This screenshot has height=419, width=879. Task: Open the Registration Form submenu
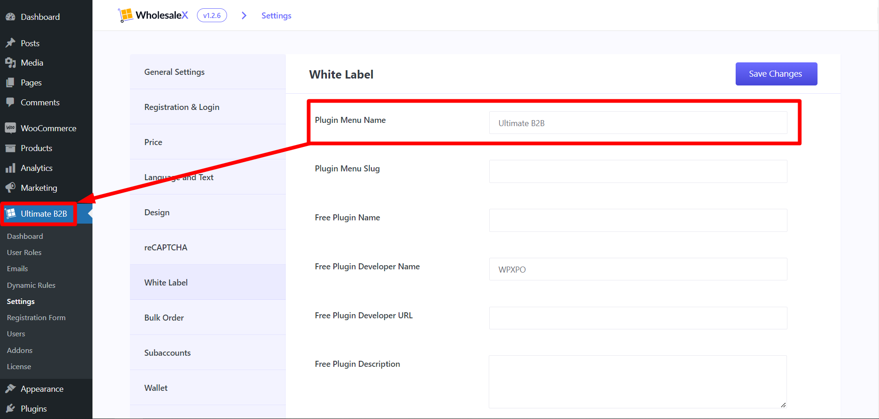tap(36, 317)
